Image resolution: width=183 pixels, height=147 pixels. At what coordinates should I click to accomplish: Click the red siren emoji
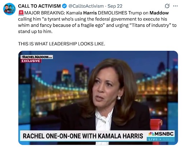coord(21,13)
